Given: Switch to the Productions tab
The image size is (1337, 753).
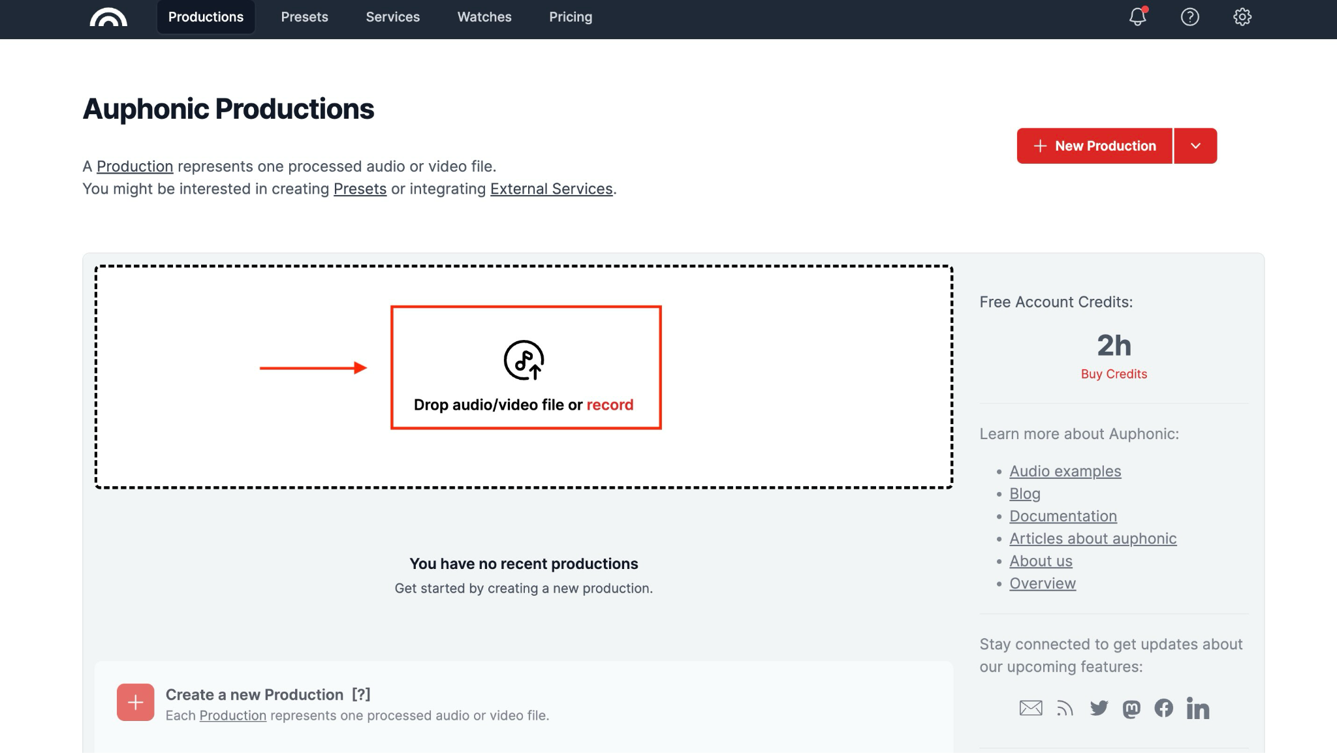Looking at the screenshot, I should (206, 17).
